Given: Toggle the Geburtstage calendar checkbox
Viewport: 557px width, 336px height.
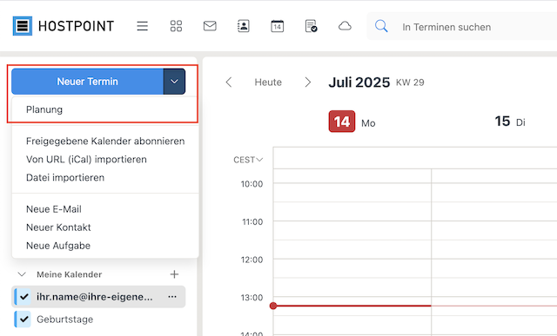Looking at the screenshot, I should point(24,319).
